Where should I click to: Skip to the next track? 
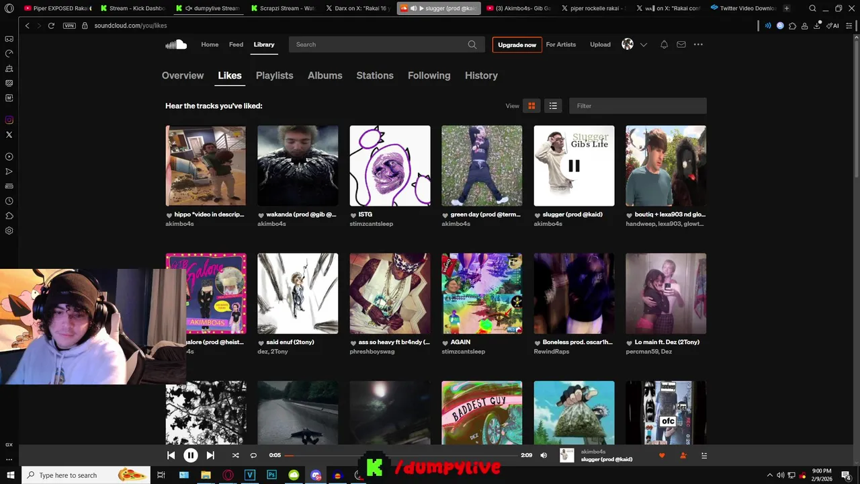pyautogui.click(x=210, y=455)
